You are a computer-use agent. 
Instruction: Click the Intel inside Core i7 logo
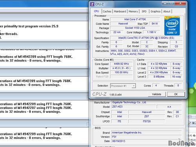click(x=172, y=26)
